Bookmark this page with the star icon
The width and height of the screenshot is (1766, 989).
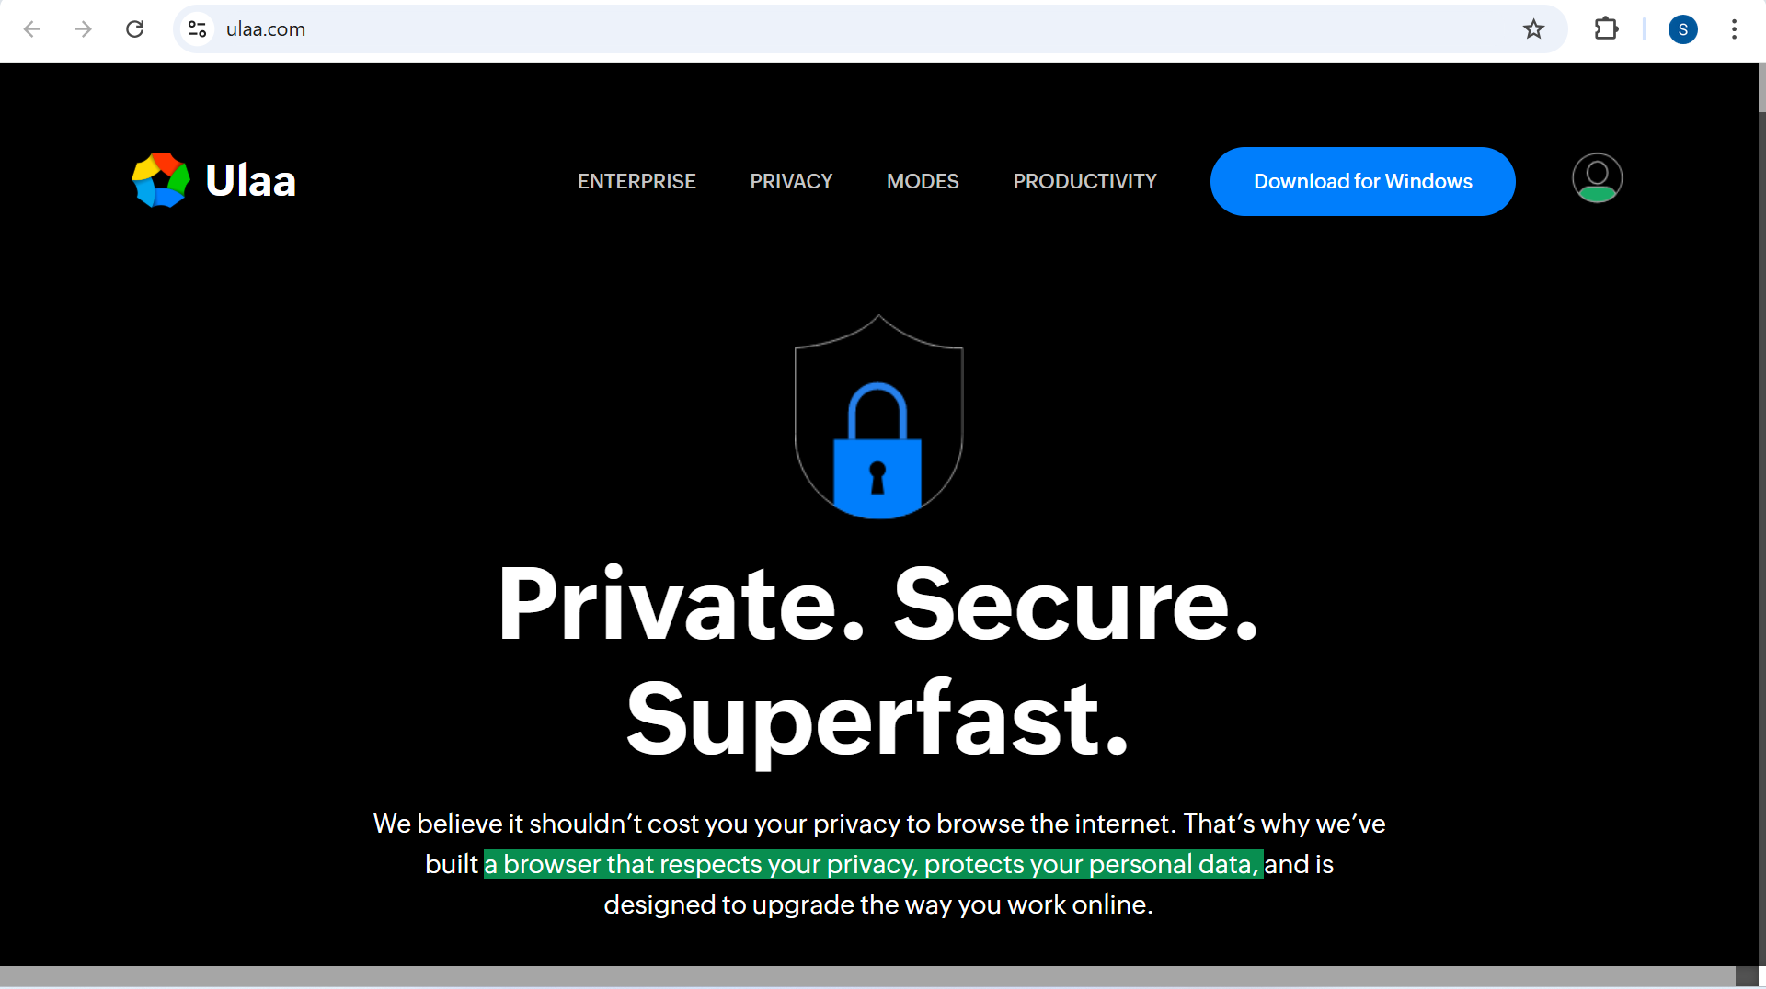[x=1533, y=29]
